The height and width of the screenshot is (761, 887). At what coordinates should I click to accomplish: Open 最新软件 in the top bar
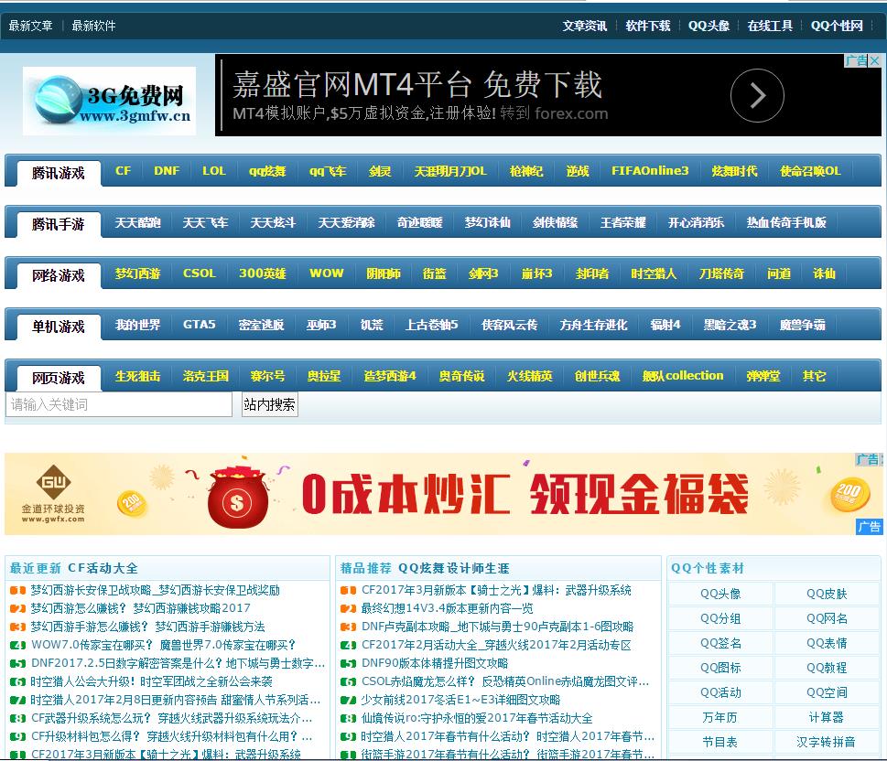tap(93, 26)
